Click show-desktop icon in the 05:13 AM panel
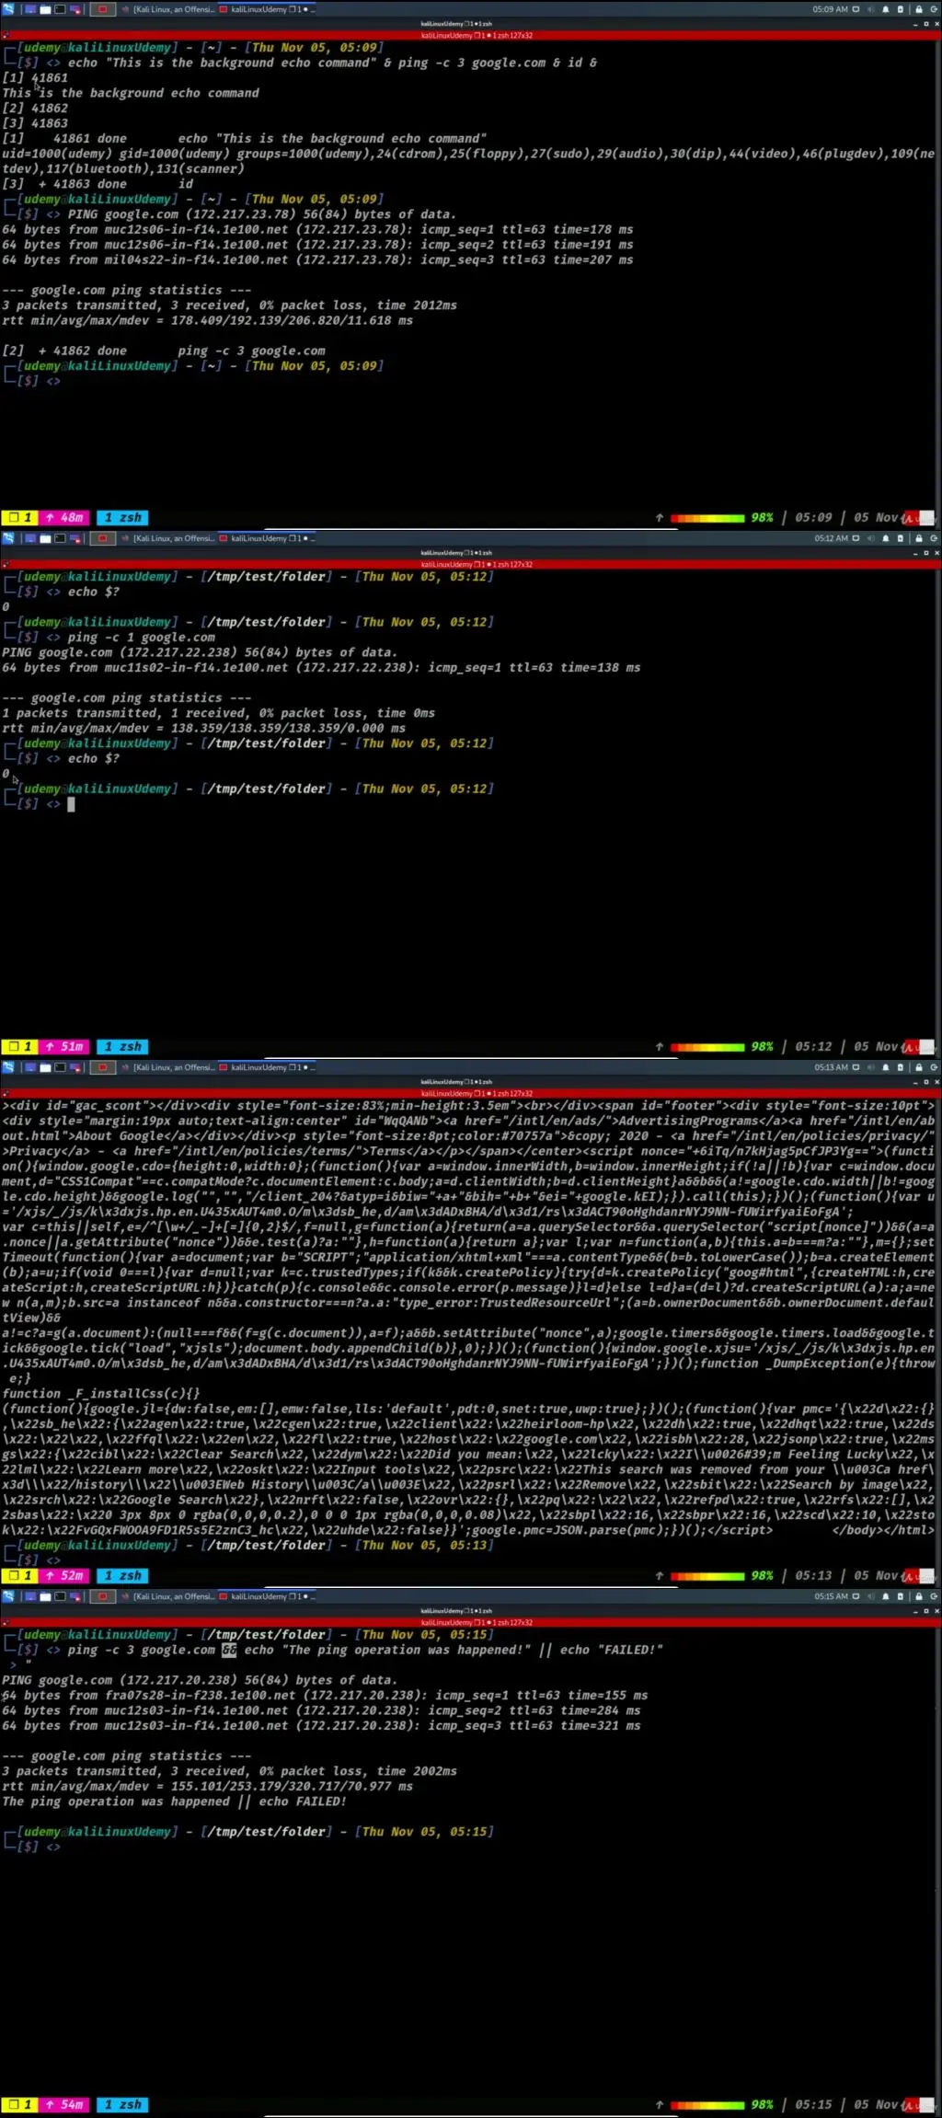 click(x=30, y=1067)
